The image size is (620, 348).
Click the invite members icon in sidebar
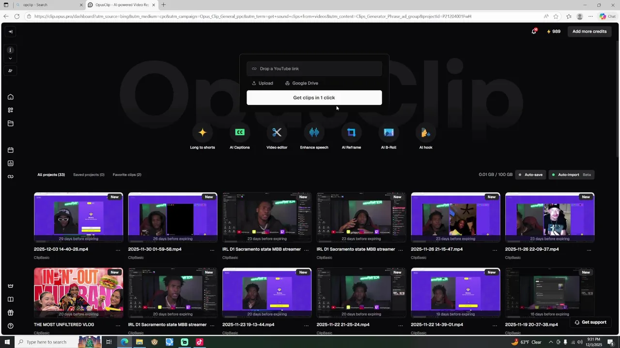tap(10, 71)
